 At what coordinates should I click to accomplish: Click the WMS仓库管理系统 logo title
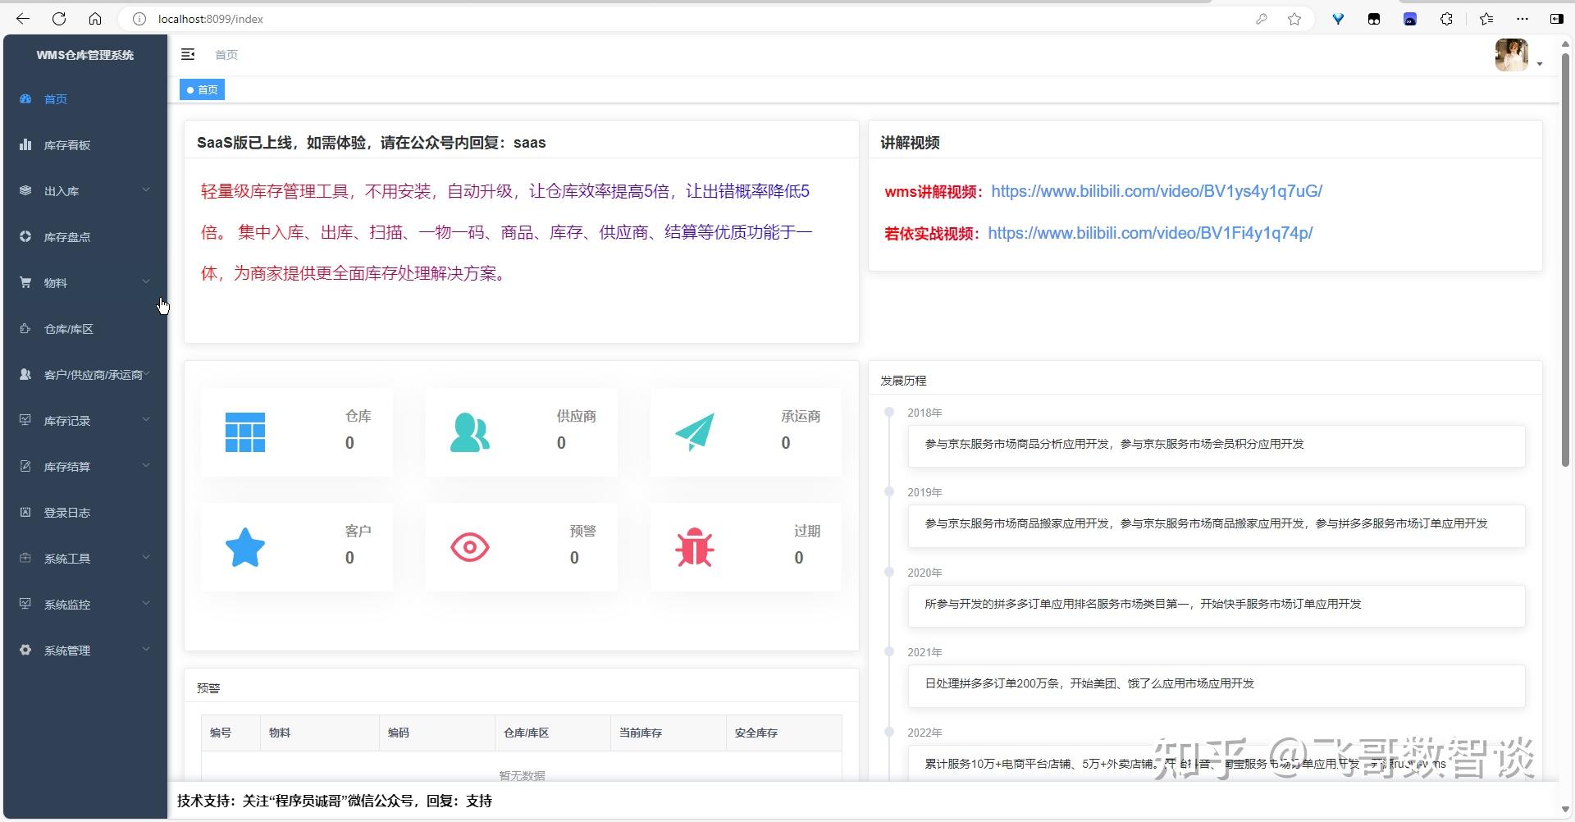click(85, 55)
